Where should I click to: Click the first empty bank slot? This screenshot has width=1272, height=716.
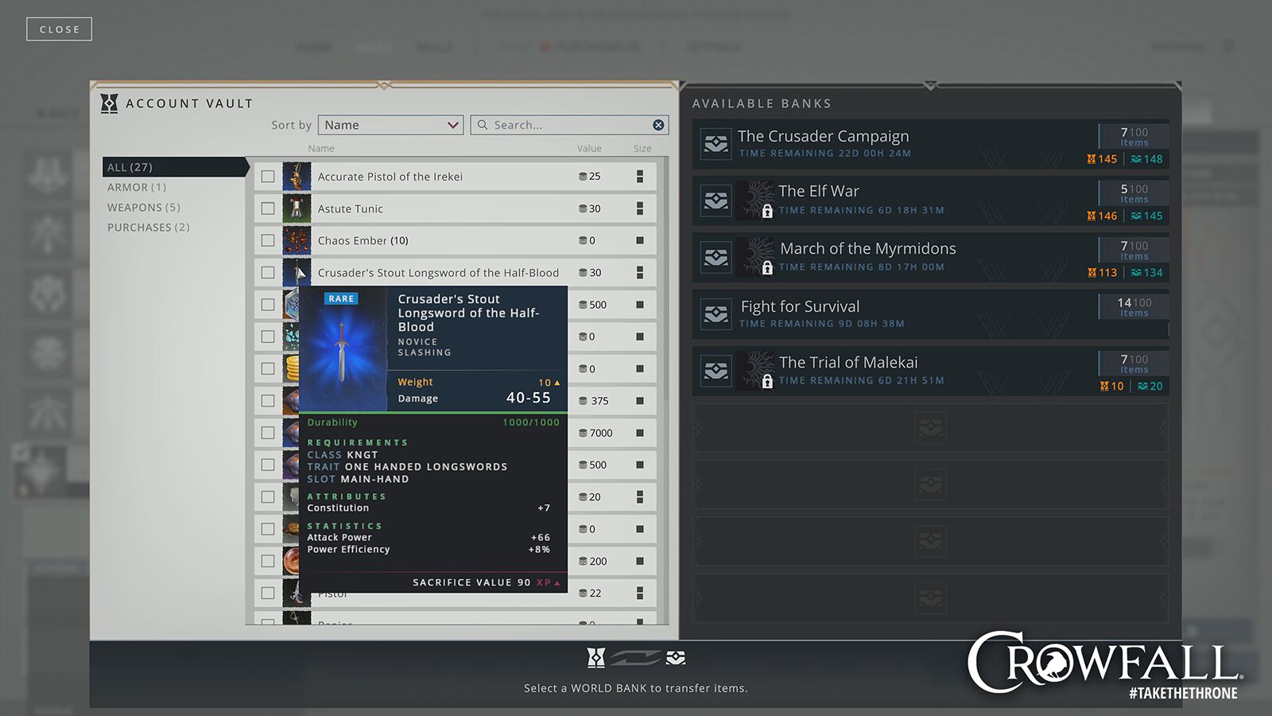coord(931,428)
